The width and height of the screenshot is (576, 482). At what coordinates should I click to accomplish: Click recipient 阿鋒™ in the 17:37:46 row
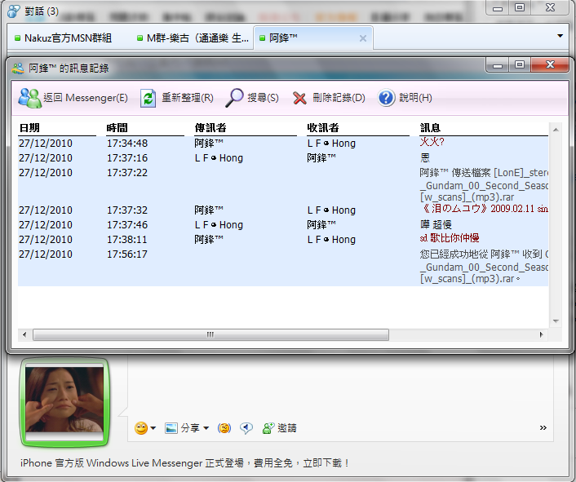321,224
